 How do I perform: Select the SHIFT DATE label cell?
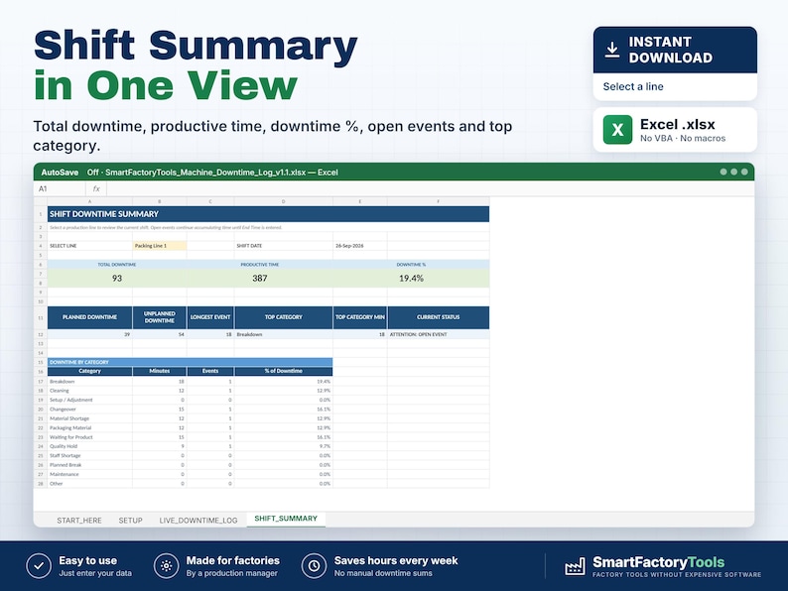284,246
